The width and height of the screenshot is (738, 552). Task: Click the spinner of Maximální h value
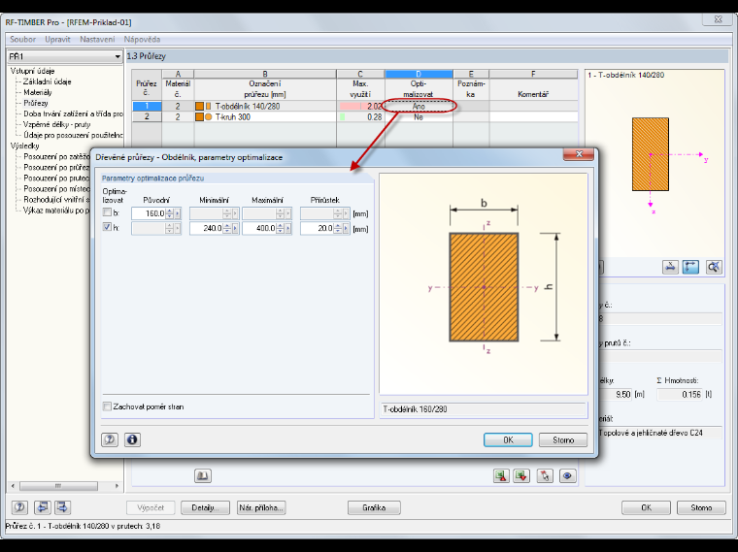(281, 229)
